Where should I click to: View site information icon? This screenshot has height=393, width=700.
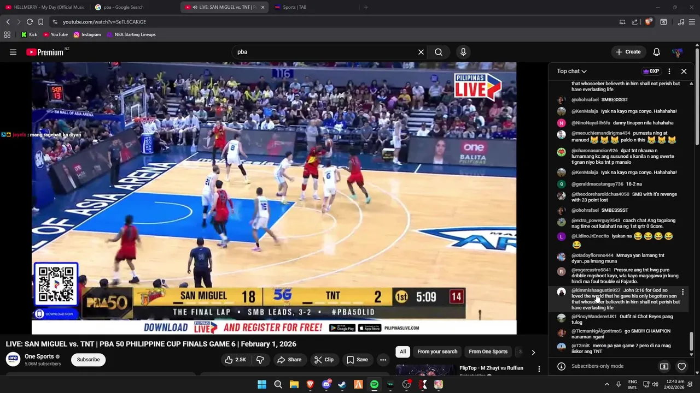click(55, 22)
